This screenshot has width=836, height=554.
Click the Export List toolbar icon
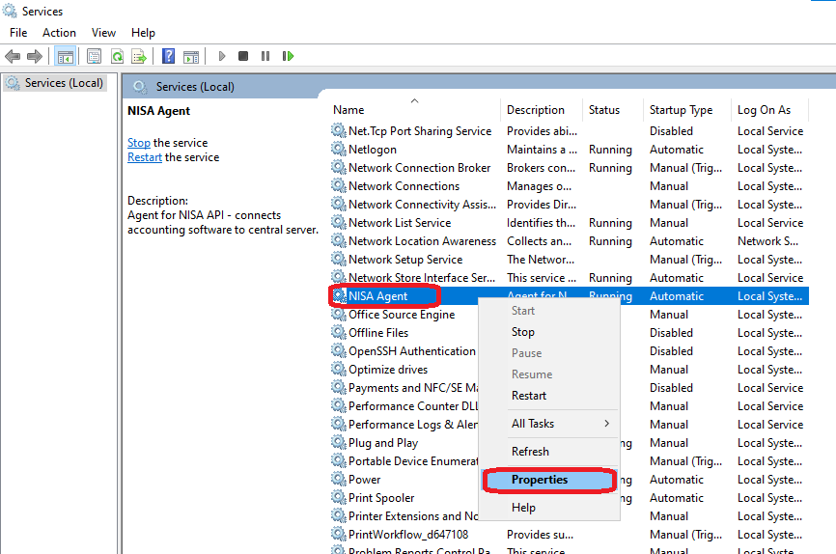139,57
